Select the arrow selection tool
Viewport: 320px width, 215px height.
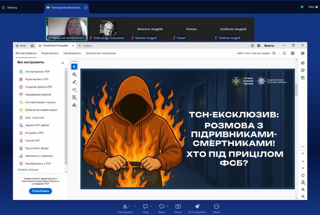click(74, 67)
